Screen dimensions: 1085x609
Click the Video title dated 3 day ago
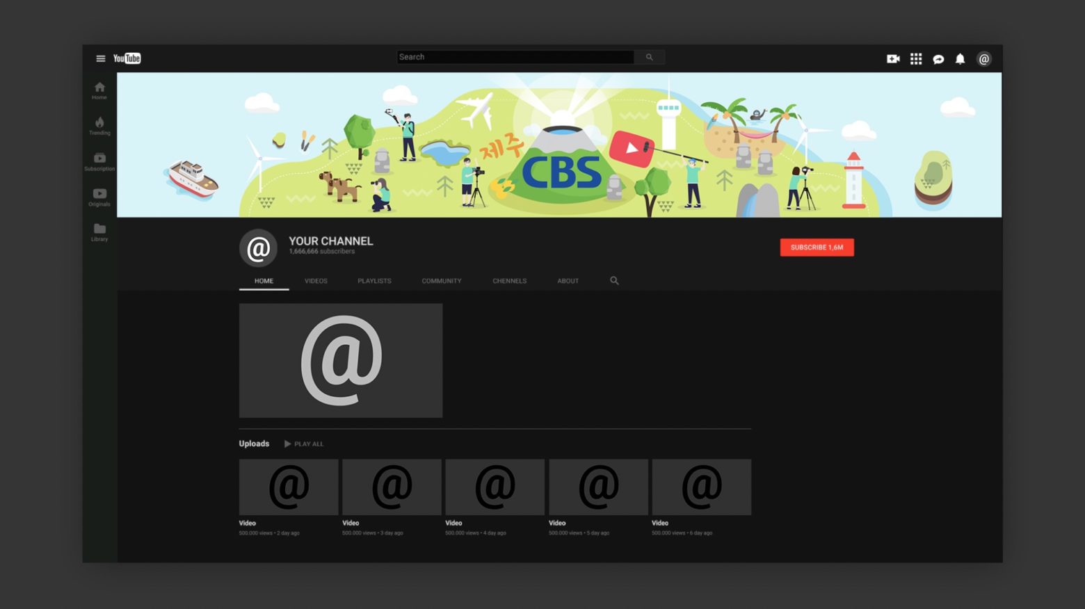pyautogui.click(x=351, y=523)
